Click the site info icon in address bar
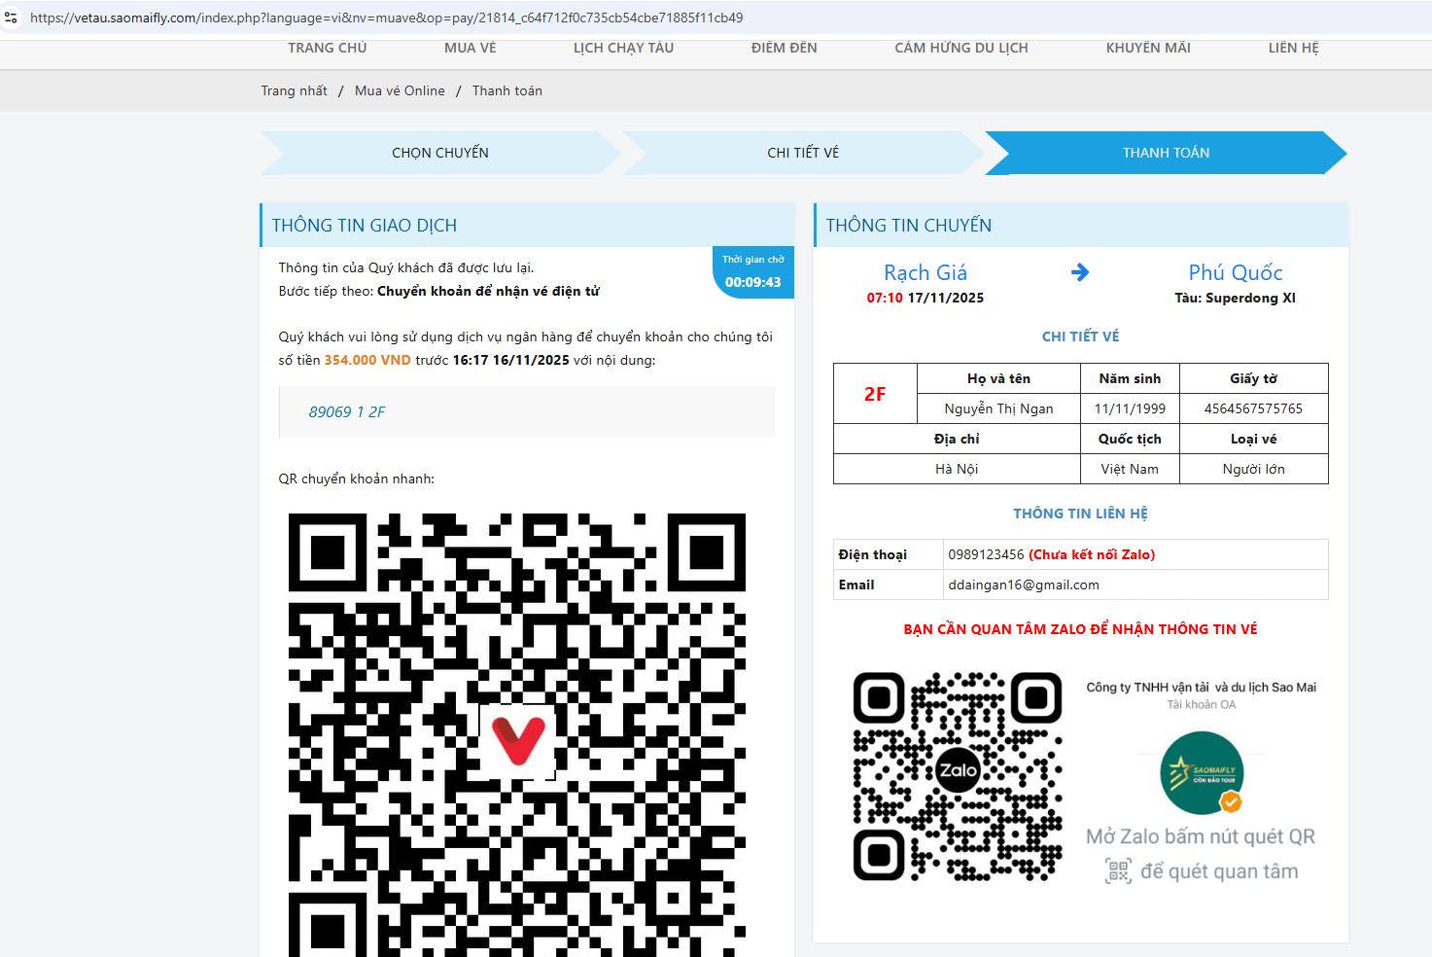The width and height of the screenshot is (1432, 957). 12,18
